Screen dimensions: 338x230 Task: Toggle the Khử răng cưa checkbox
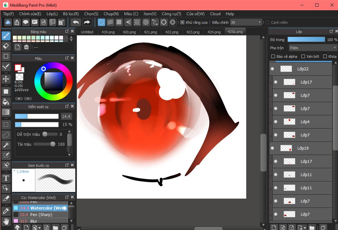[183, 22]
